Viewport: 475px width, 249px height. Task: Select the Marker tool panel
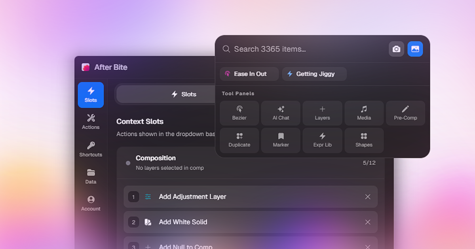tap(281, 140)
